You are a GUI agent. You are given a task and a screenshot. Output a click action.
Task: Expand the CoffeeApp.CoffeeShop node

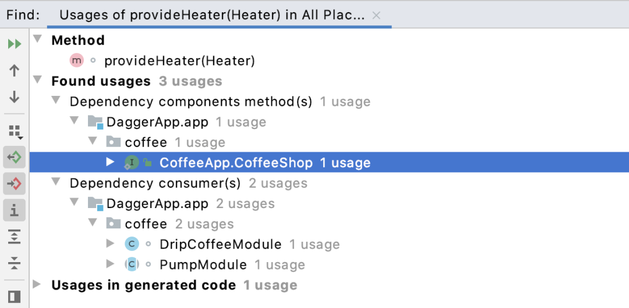pyautogui.click(x=111, y=163)
